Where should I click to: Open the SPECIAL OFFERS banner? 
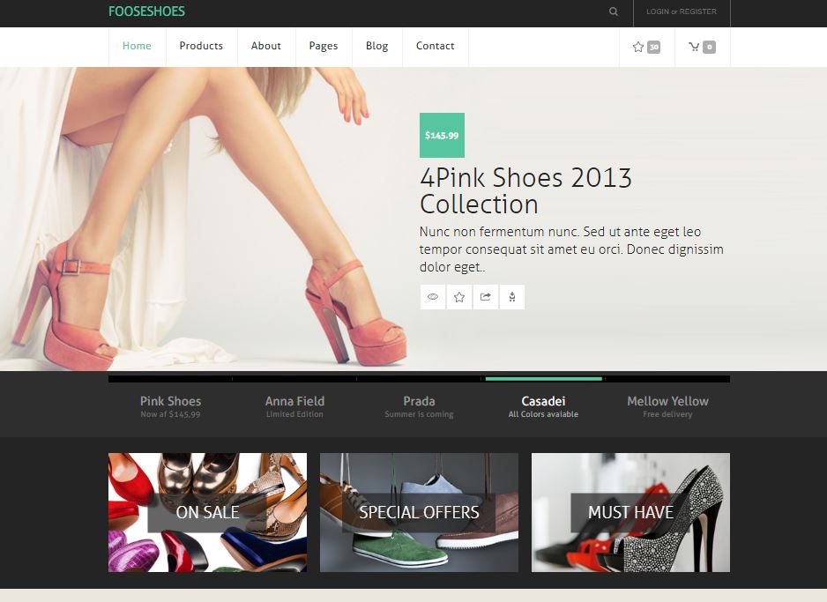pos(420,512)
